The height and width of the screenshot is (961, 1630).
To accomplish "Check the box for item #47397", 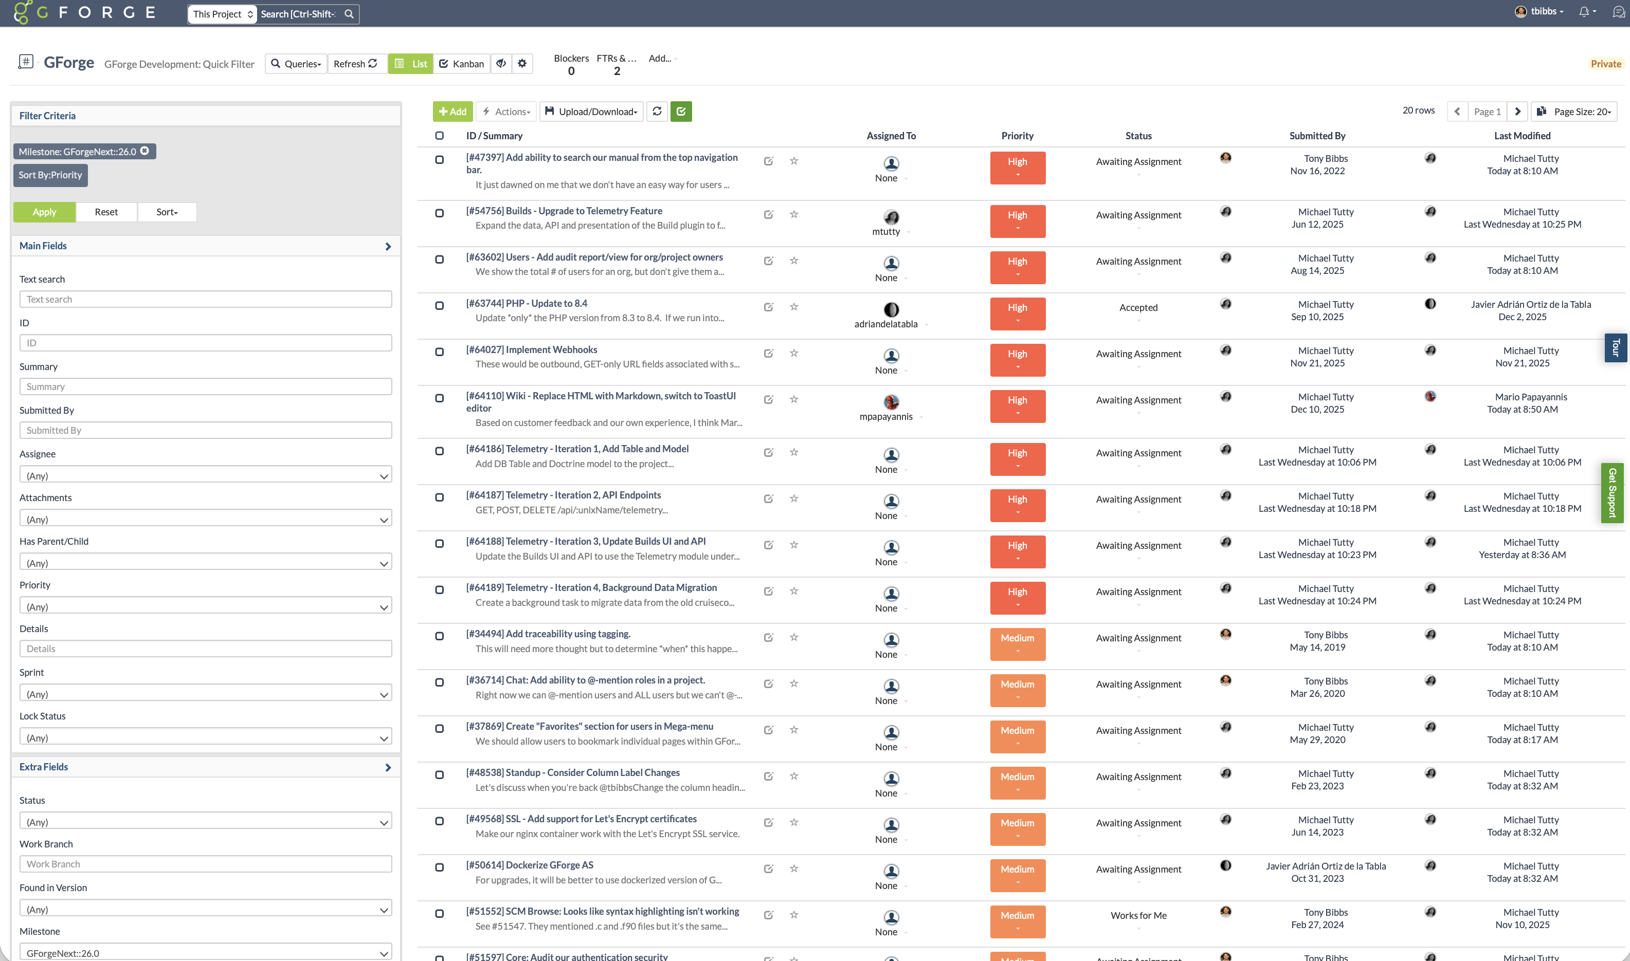I will click(439, 160).
